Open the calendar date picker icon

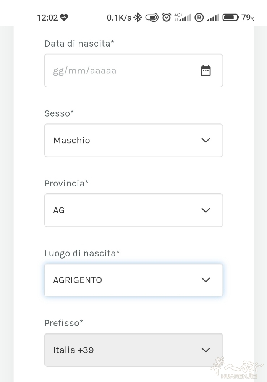[x=206, y=71]
